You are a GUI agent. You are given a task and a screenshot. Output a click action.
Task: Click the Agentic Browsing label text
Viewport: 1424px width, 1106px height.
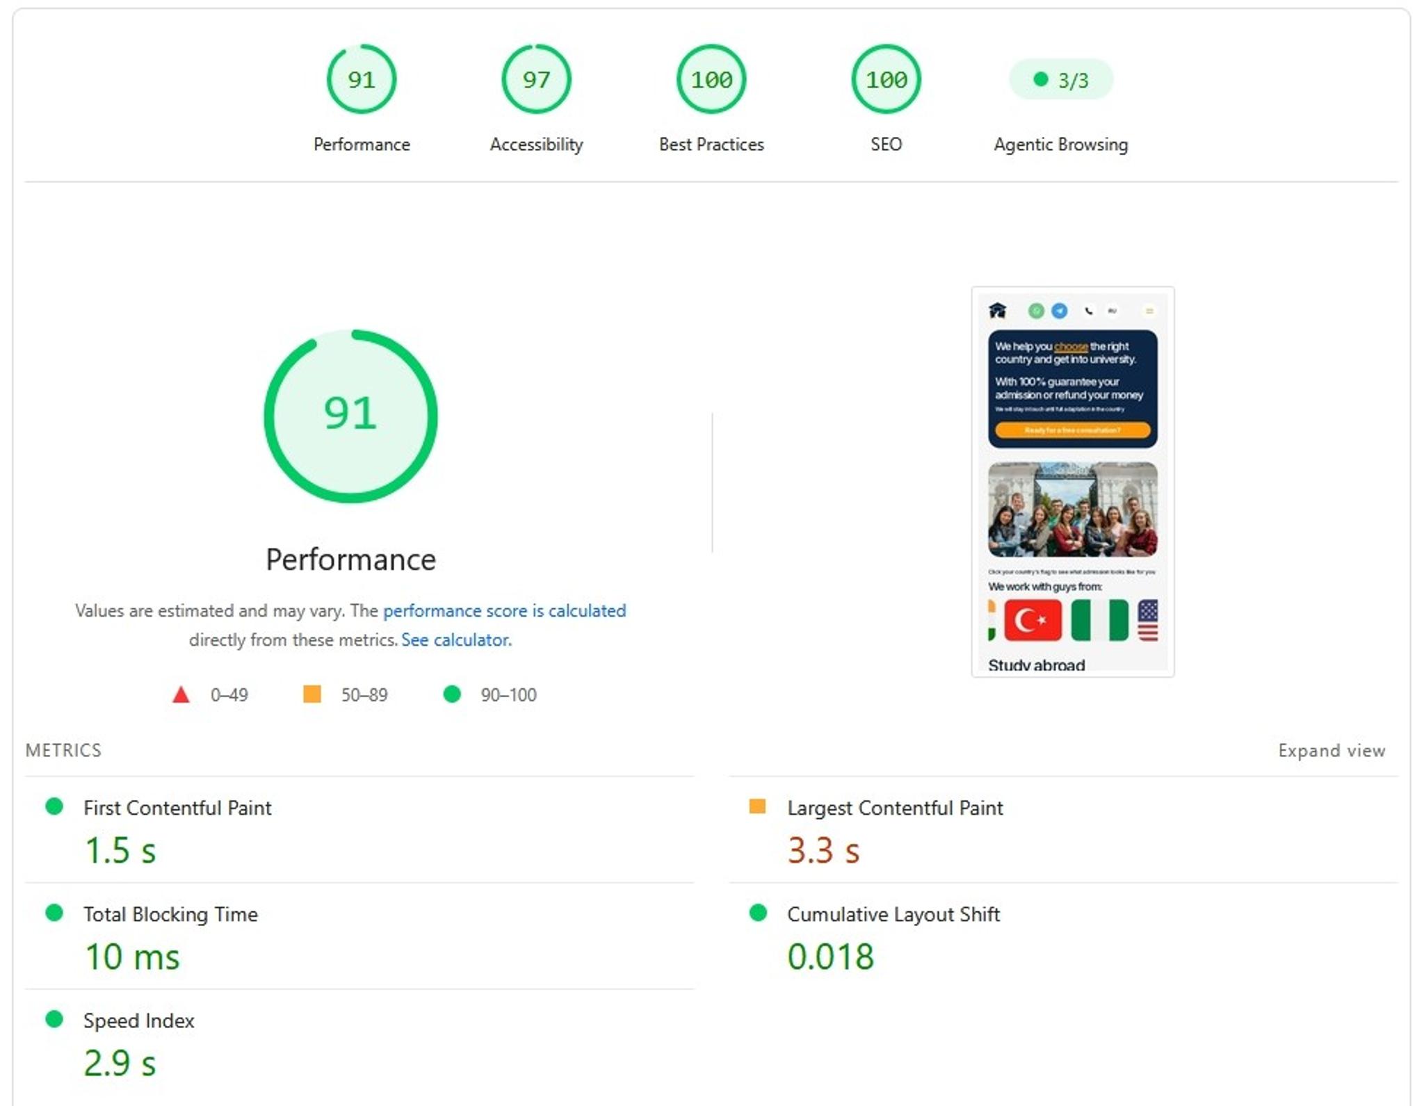(x=1061, y=145)
